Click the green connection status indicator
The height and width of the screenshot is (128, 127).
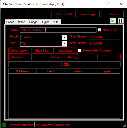point(4,125)
